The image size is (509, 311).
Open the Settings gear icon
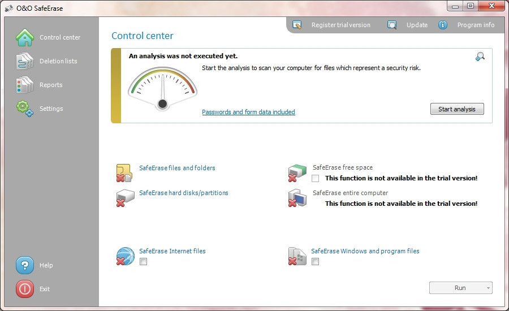coord(25,109)
